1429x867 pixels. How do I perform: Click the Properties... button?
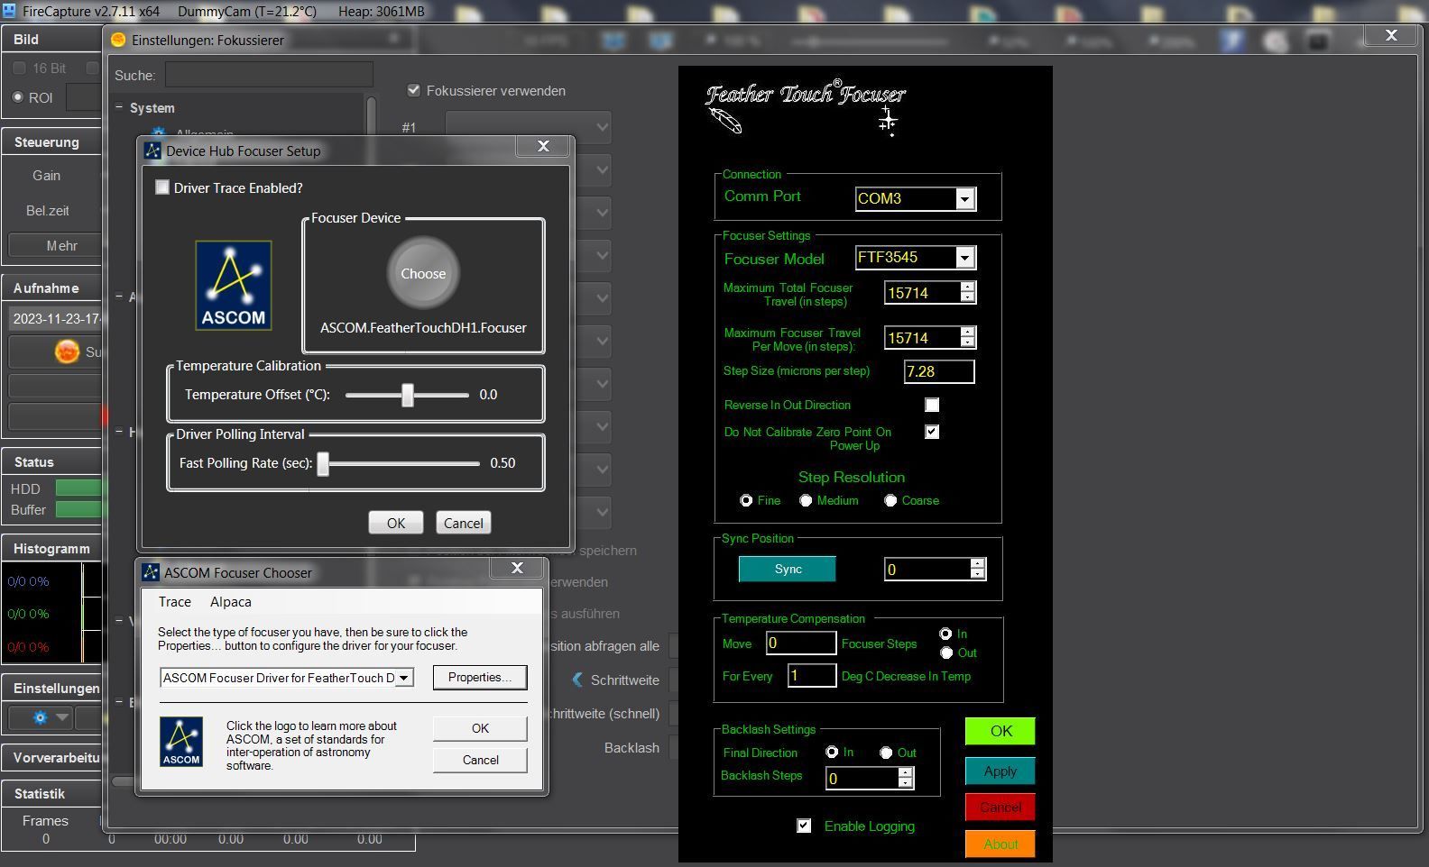pyautogui.click(x=480, y=677)
